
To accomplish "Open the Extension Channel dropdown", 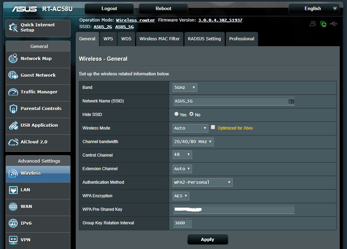I will (x=182, y=169).
